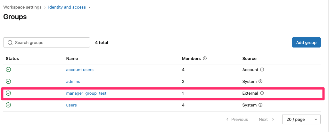The image size is (329, 132).
Task: Go to Previous page of groups
Action: pos(237,120)
